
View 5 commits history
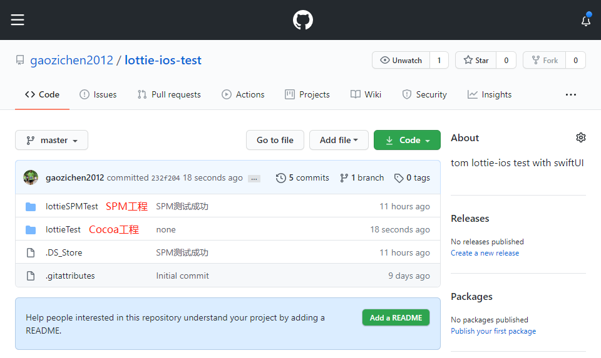click(x=302, y=178)
